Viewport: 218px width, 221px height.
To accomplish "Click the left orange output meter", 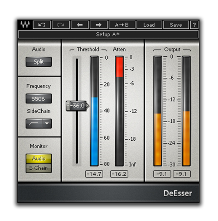I will pos(158,111).
